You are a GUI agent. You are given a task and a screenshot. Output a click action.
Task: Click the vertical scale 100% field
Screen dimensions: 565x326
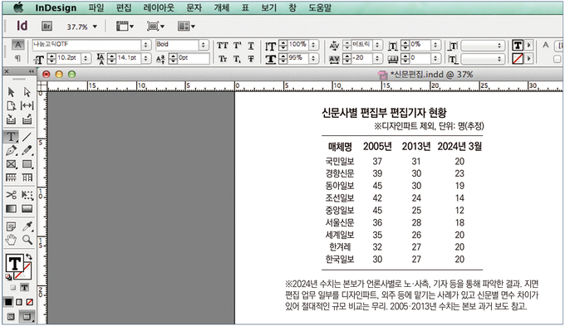pos(299,45)
